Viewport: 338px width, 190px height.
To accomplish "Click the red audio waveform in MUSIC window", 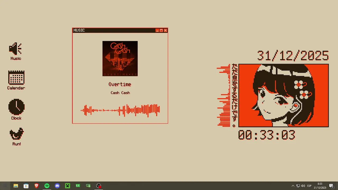I will 120,110.
